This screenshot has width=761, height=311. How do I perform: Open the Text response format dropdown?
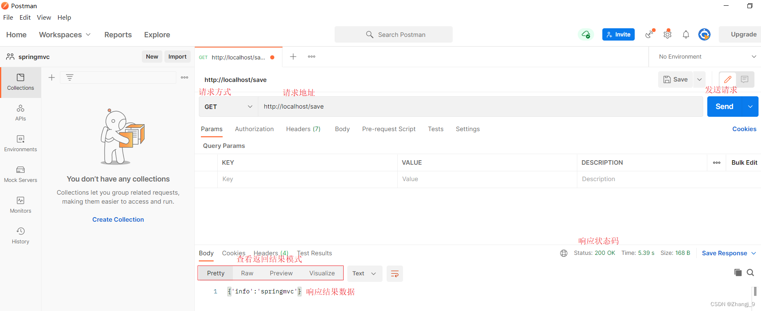tap(365, 274)
